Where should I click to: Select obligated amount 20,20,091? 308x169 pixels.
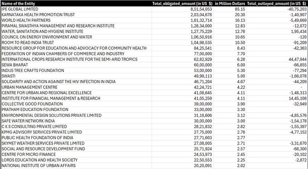[203, 166]
